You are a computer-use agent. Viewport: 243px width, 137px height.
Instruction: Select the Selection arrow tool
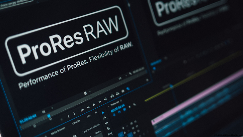(103, 113)
